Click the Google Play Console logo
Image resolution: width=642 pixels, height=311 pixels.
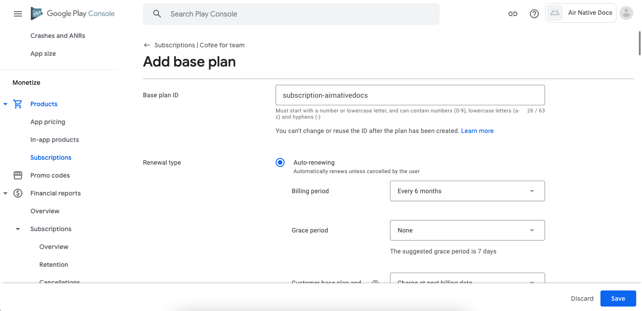(x=73, y=14)
